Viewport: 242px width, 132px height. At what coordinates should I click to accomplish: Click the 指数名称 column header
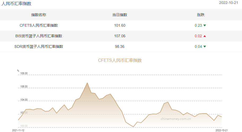tap(39, 15)
